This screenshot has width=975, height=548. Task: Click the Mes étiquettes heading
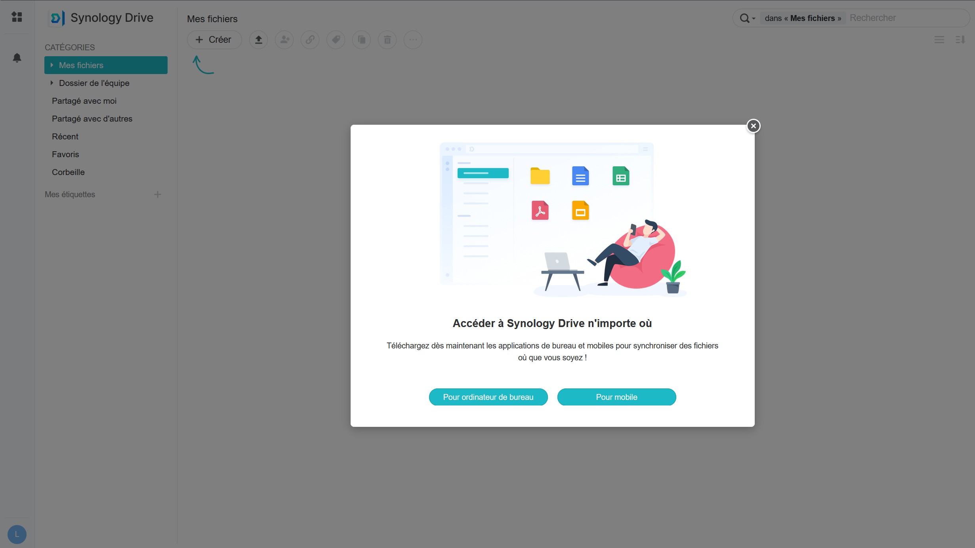pos(70,194)
